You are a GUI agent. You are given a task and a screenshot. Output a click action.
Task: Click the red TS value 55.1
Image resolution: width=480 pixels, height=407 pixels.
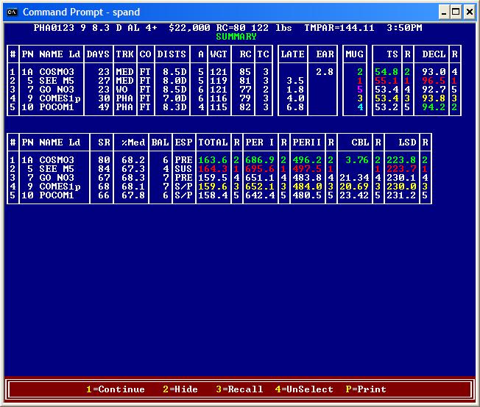[387, 81]
